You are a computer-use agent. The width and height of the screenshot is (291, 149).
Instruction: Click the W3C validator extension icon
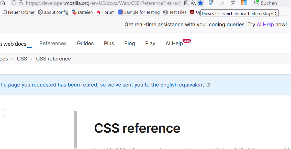tap(211, 3)
